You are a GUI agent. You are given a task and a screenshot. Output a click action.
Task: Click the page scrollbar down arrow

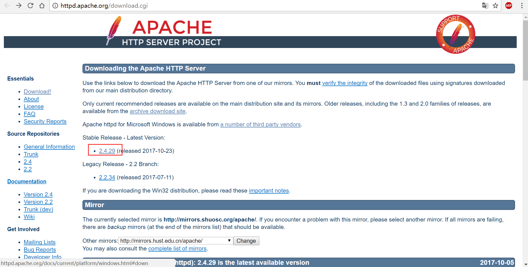click(525, 264)
